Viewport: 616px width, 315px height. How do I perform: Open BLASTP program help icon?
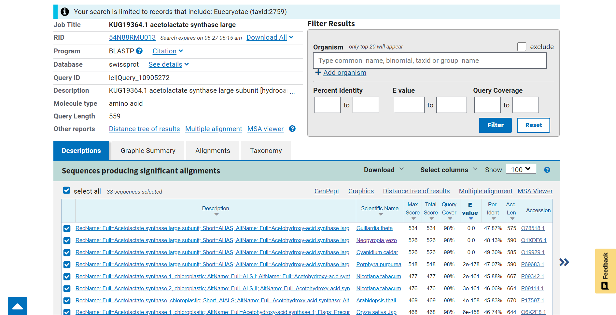pyautogui.click(x=139, y=51)
